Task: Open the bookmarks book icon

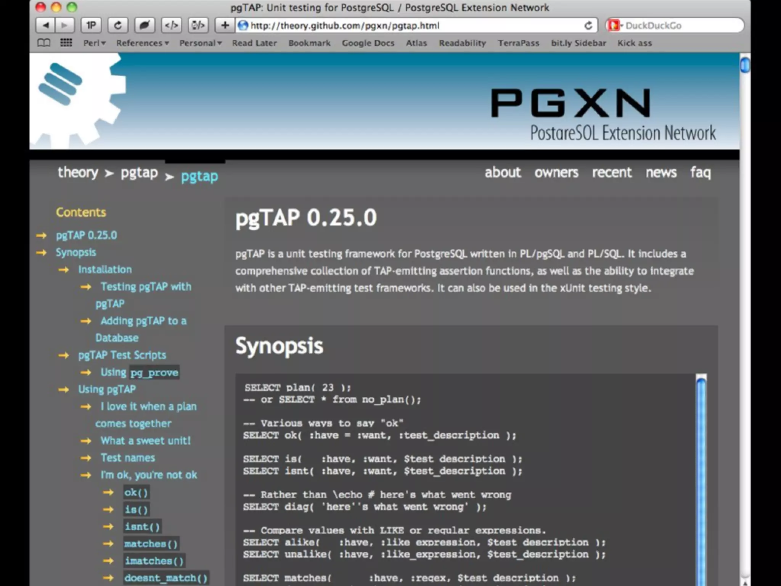Action: coord(44,43)
